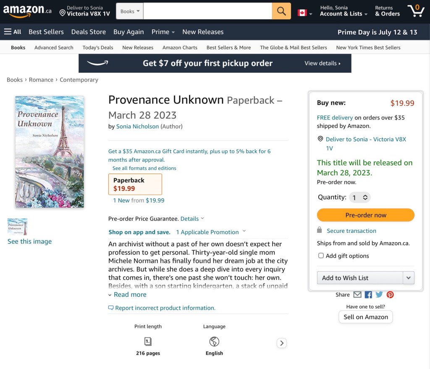Click the Amazon.ca logo
430x369 pixels.
tap(27, 11)
